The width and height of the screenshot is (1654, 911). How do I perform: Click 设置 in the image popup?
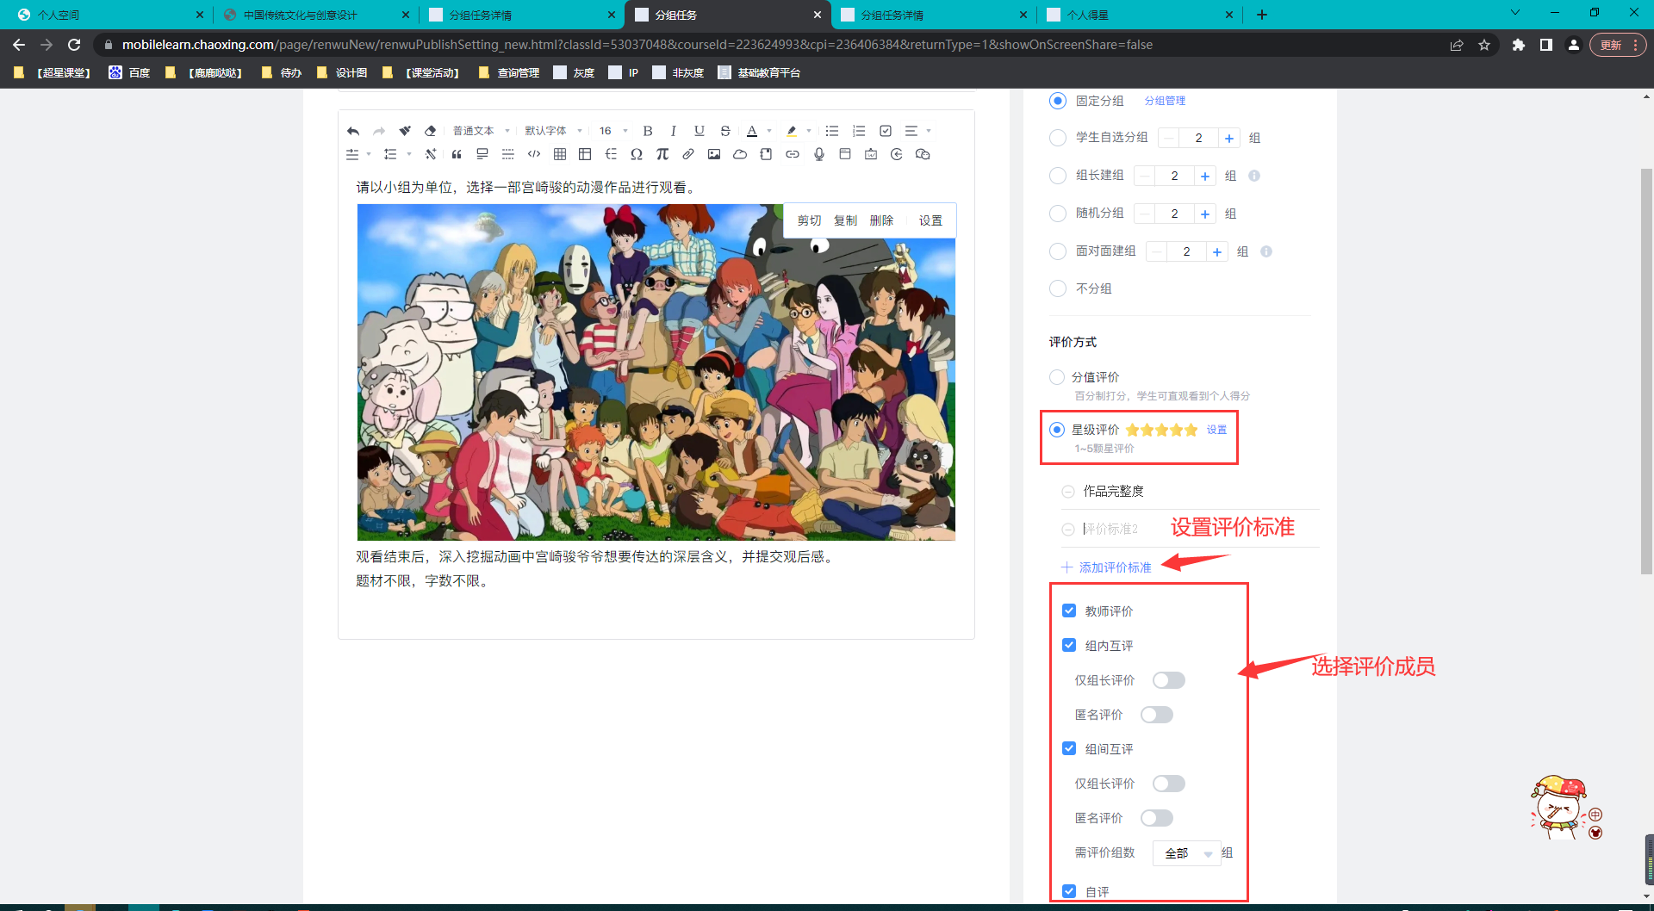tap(930, 220)
